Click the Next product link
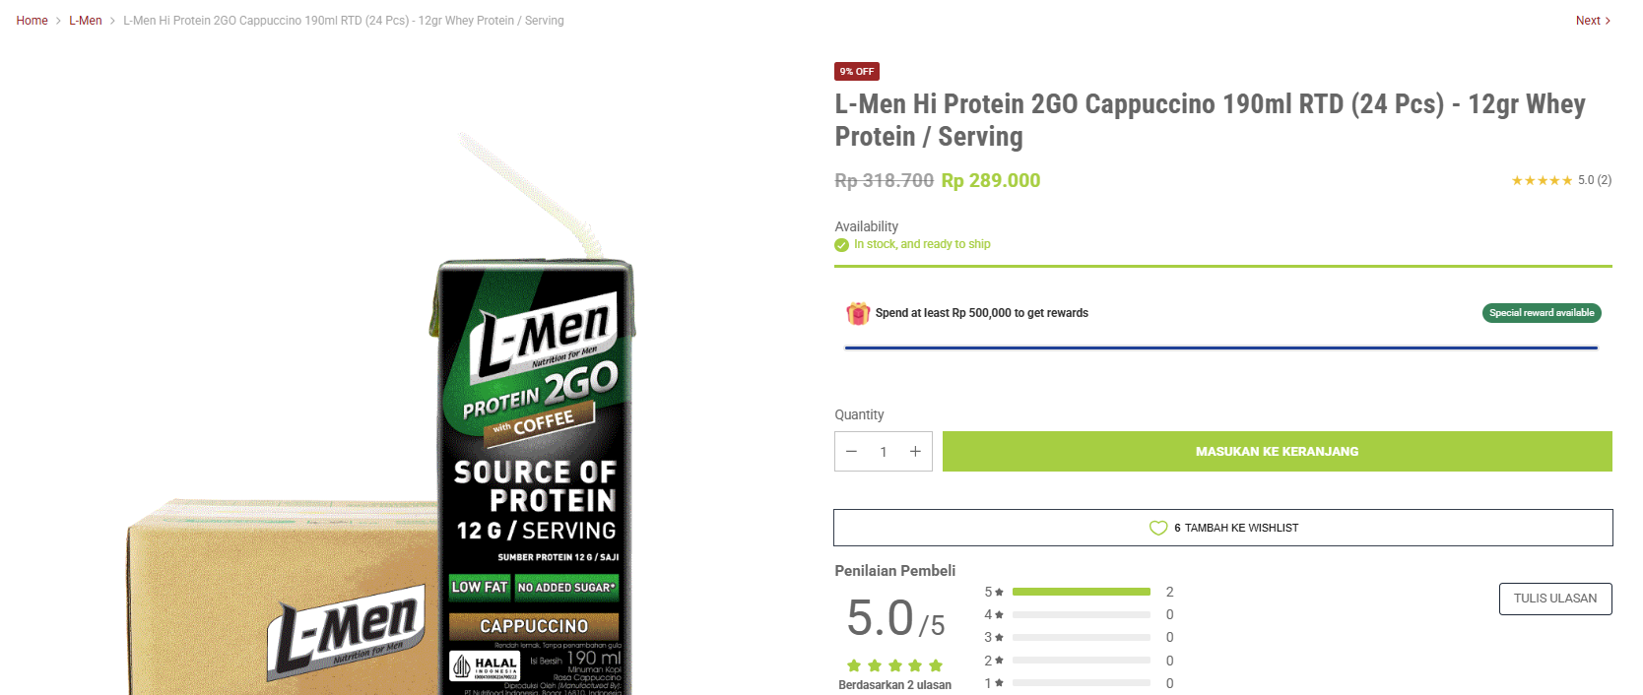The width and height of the screenshot is (1643, 695). [x=1587, y=21]
